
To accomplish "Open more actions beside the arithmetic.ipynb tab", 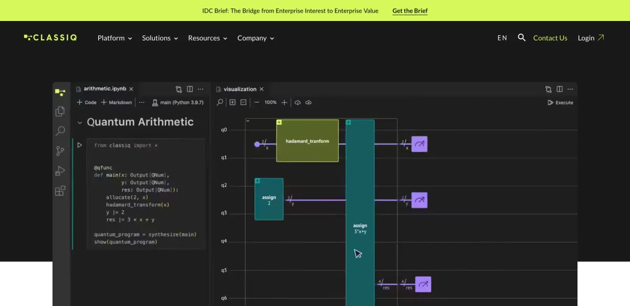I will 201,89.
